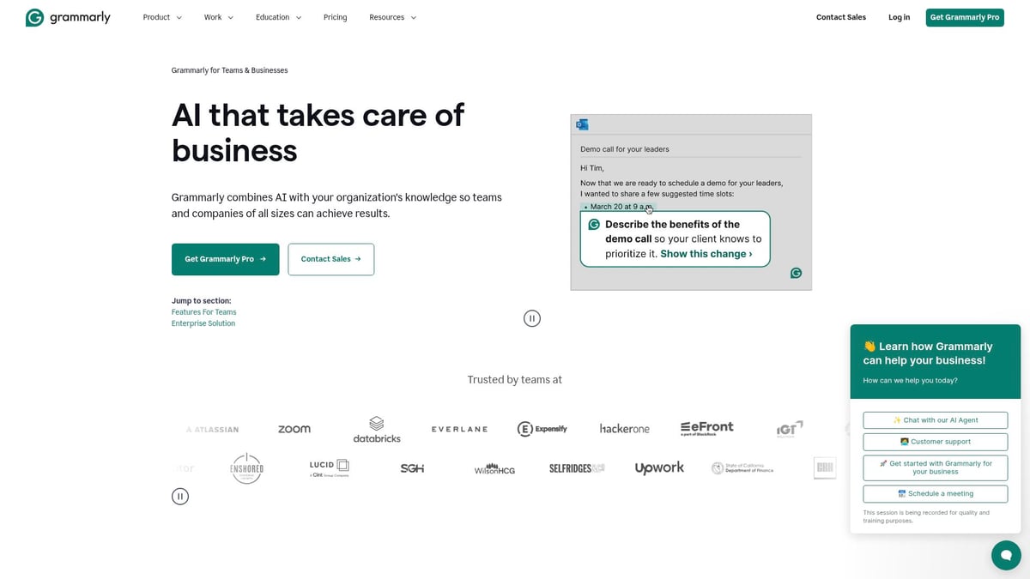The image size is (1030, 579).
Task: Click the Databricks logo
Action: pyautogui.click(x=377, y=429)
